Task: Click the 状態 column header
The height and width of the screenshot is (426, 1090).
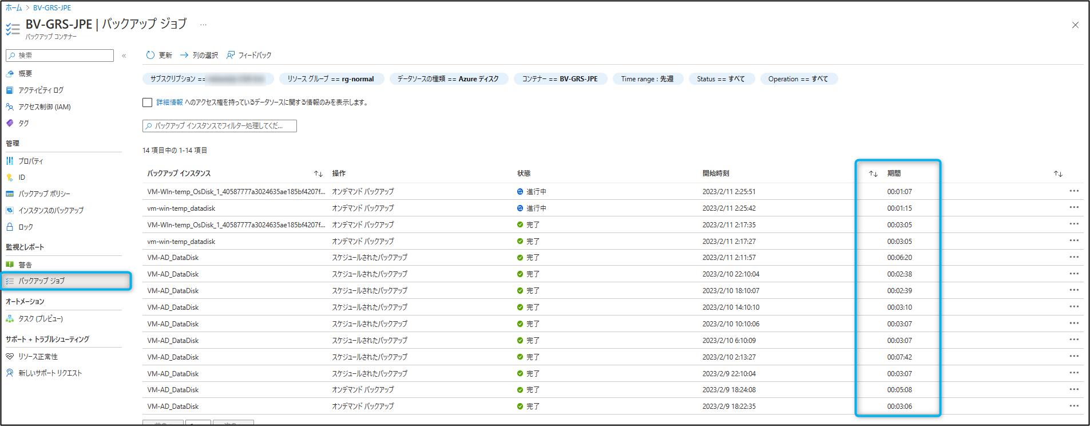Action: (x=524, y=173)
